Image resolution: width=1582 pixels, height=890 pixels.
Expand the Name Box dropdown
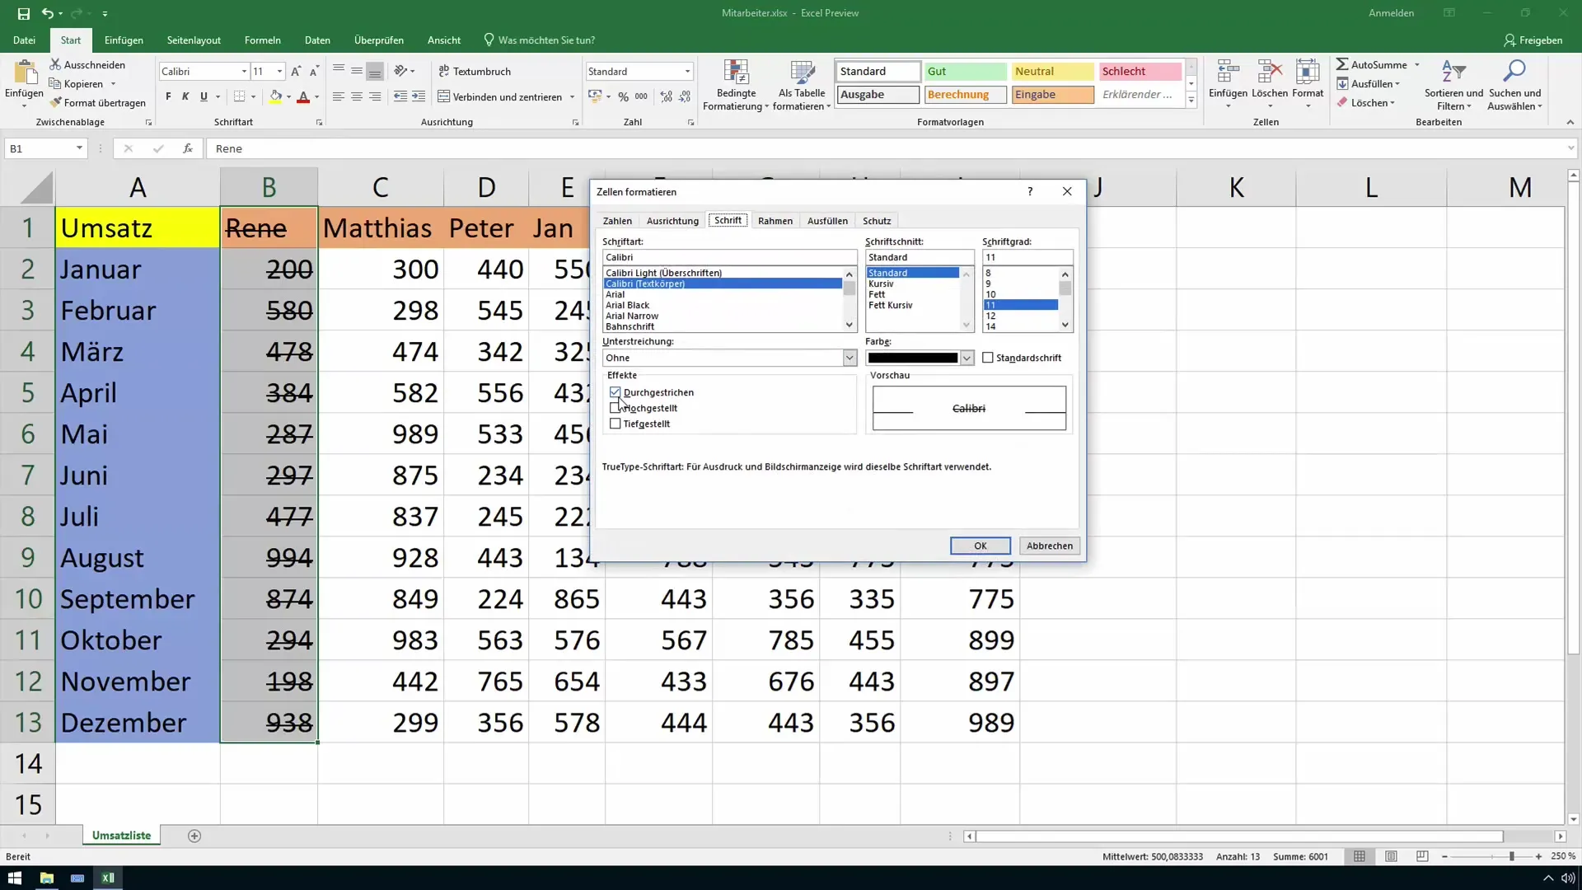click(x=79, y=148)
